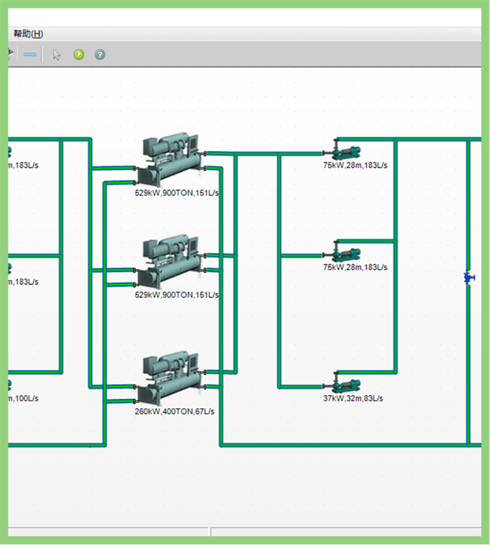Image resolution: width=490 pixels, height=545 pixels.
Task: Click the 37kW,32m,83L/s pump label
Action: pos(353,398)
